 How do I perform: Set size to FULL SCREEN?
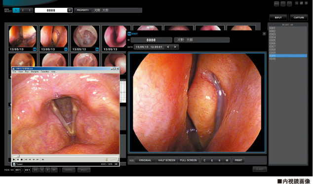pyautogui.click(x=188, y=160)
